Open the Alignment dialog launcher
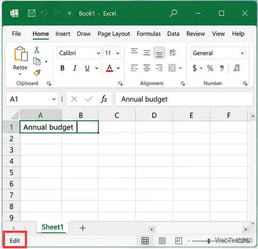Image resolution: width=258 pixels, height=249 pixels. [183, 84]
